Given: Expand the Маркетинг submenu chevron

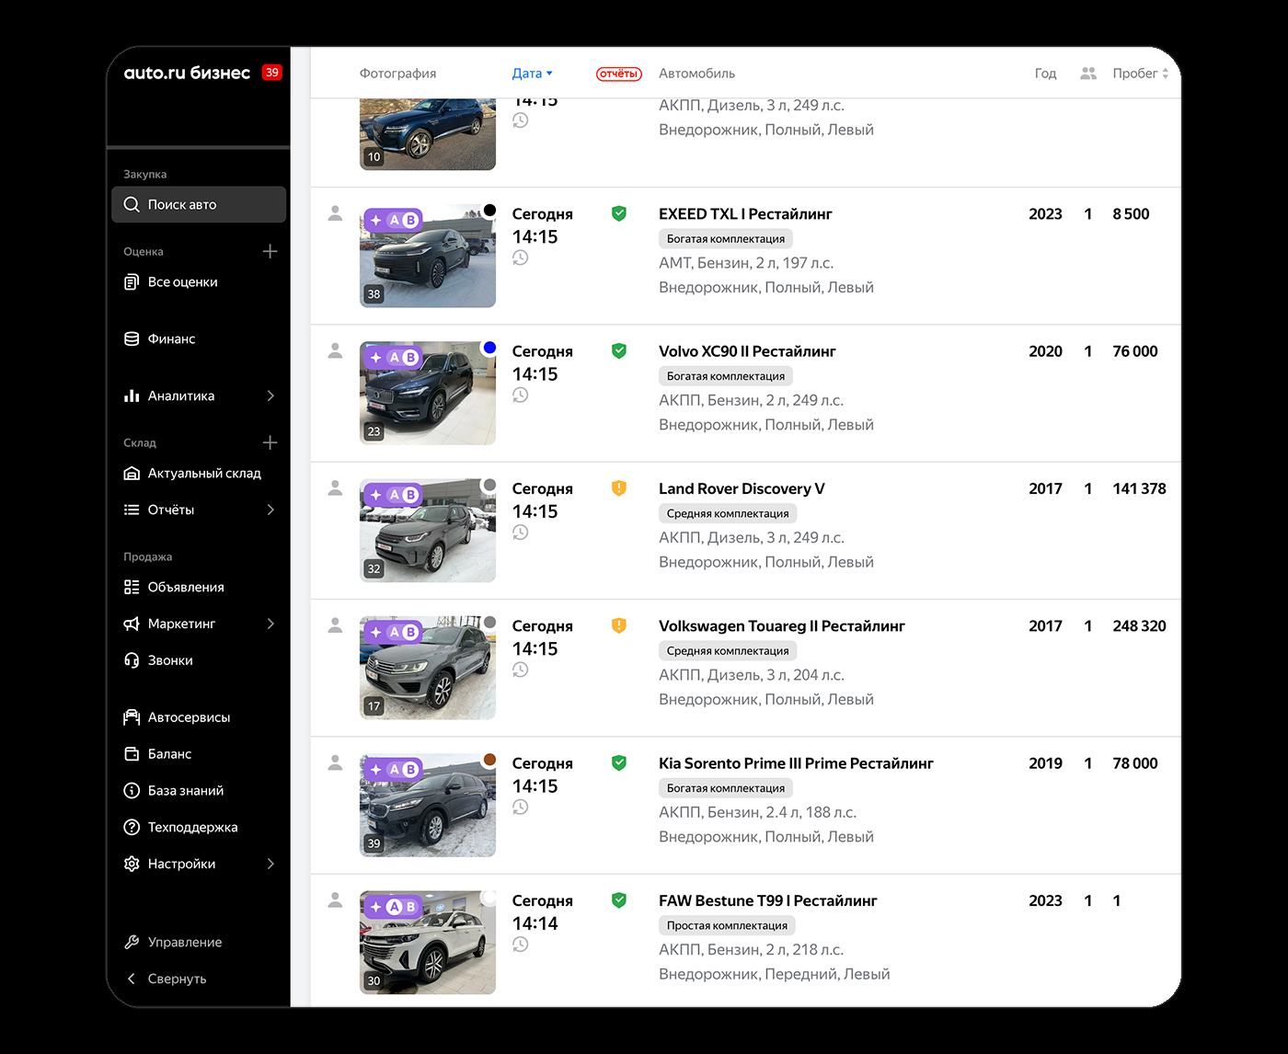Looking at the screenshot, I should click(x=270, y=624).
